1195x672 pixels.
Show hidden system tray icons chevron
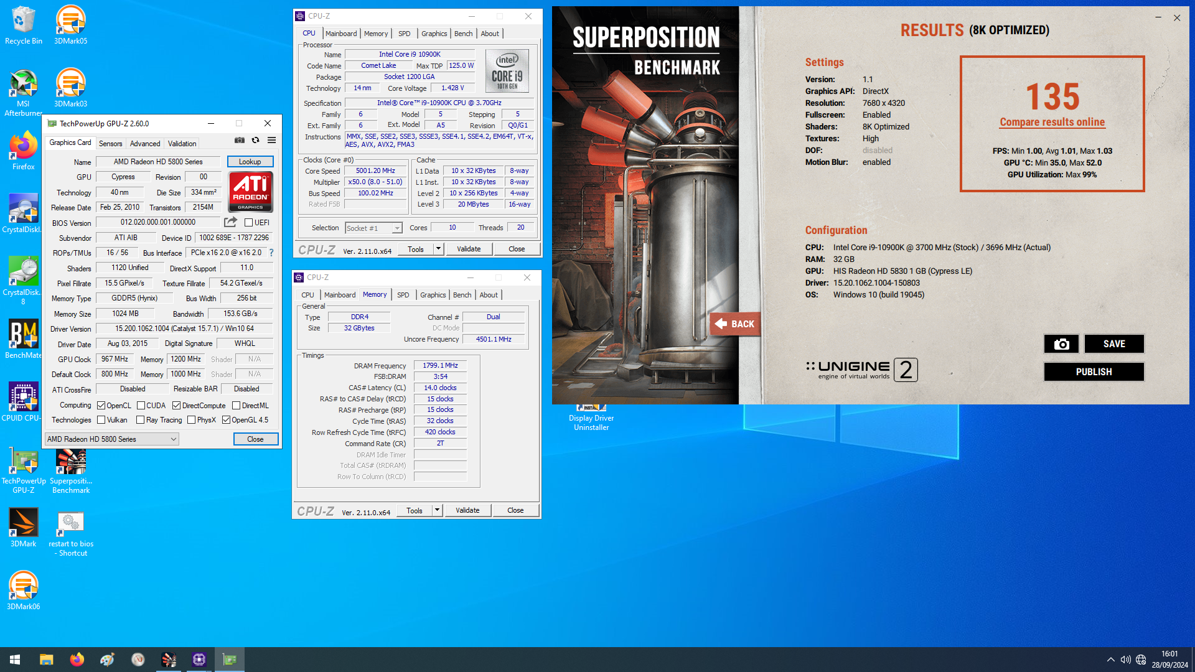tap(1110, 660)
